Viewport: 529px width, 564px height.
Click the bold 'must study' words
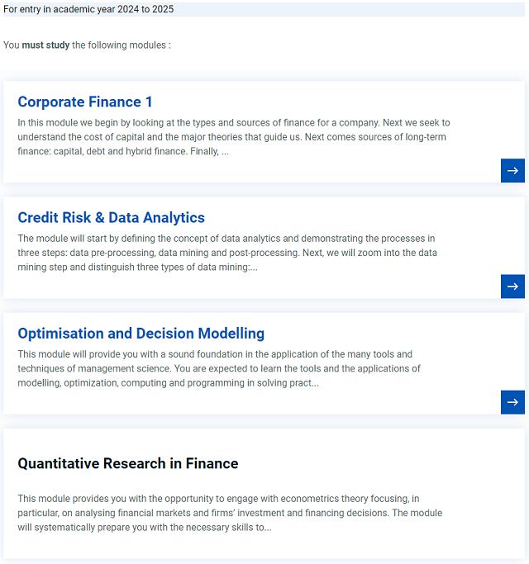point(45,45)
